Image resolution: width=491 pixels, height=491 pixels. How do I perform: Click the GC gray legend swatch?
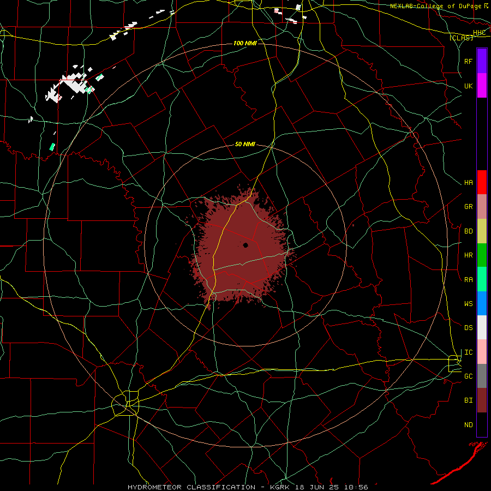482,376
